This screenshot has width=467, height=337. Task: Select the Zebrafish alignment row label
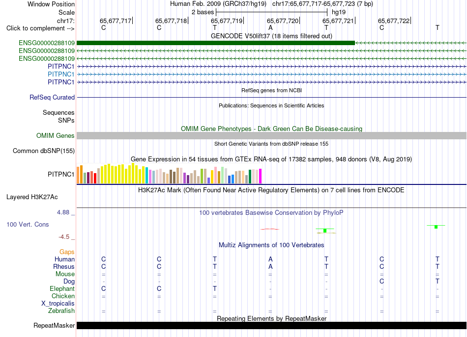[61, 311]
